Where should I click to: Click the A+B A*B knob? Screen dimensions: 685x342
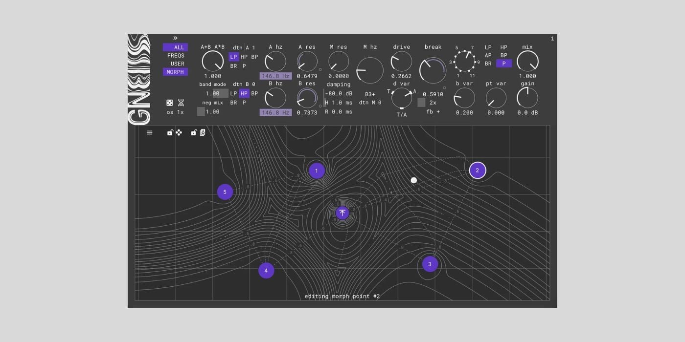click(212, 61)
